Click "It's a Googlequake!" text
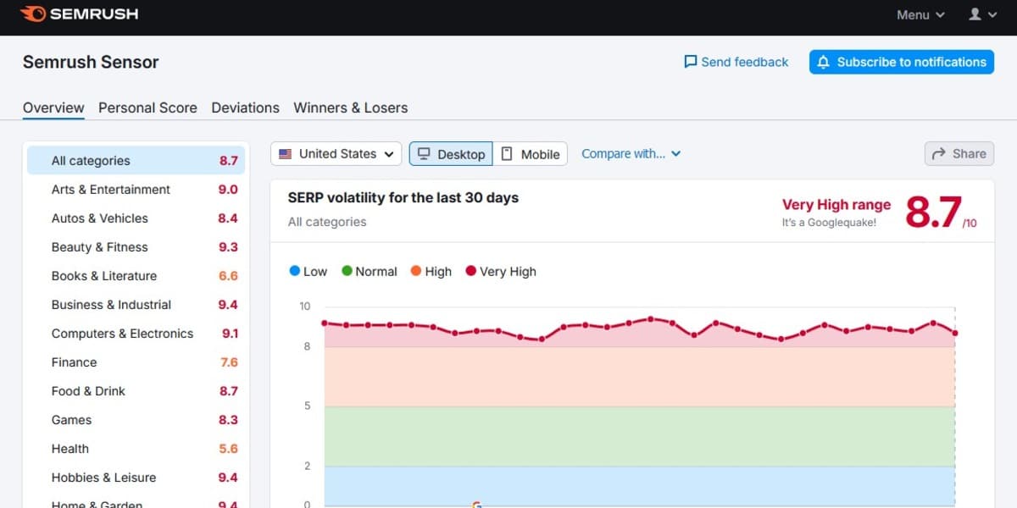The image size is (1017, 508). click(829, 223)
